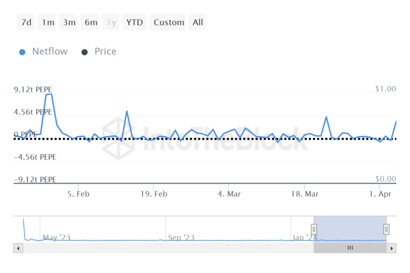This screenshot has width=410, height=273.
Task: Select the 7d time range
Action: point(26,22)
